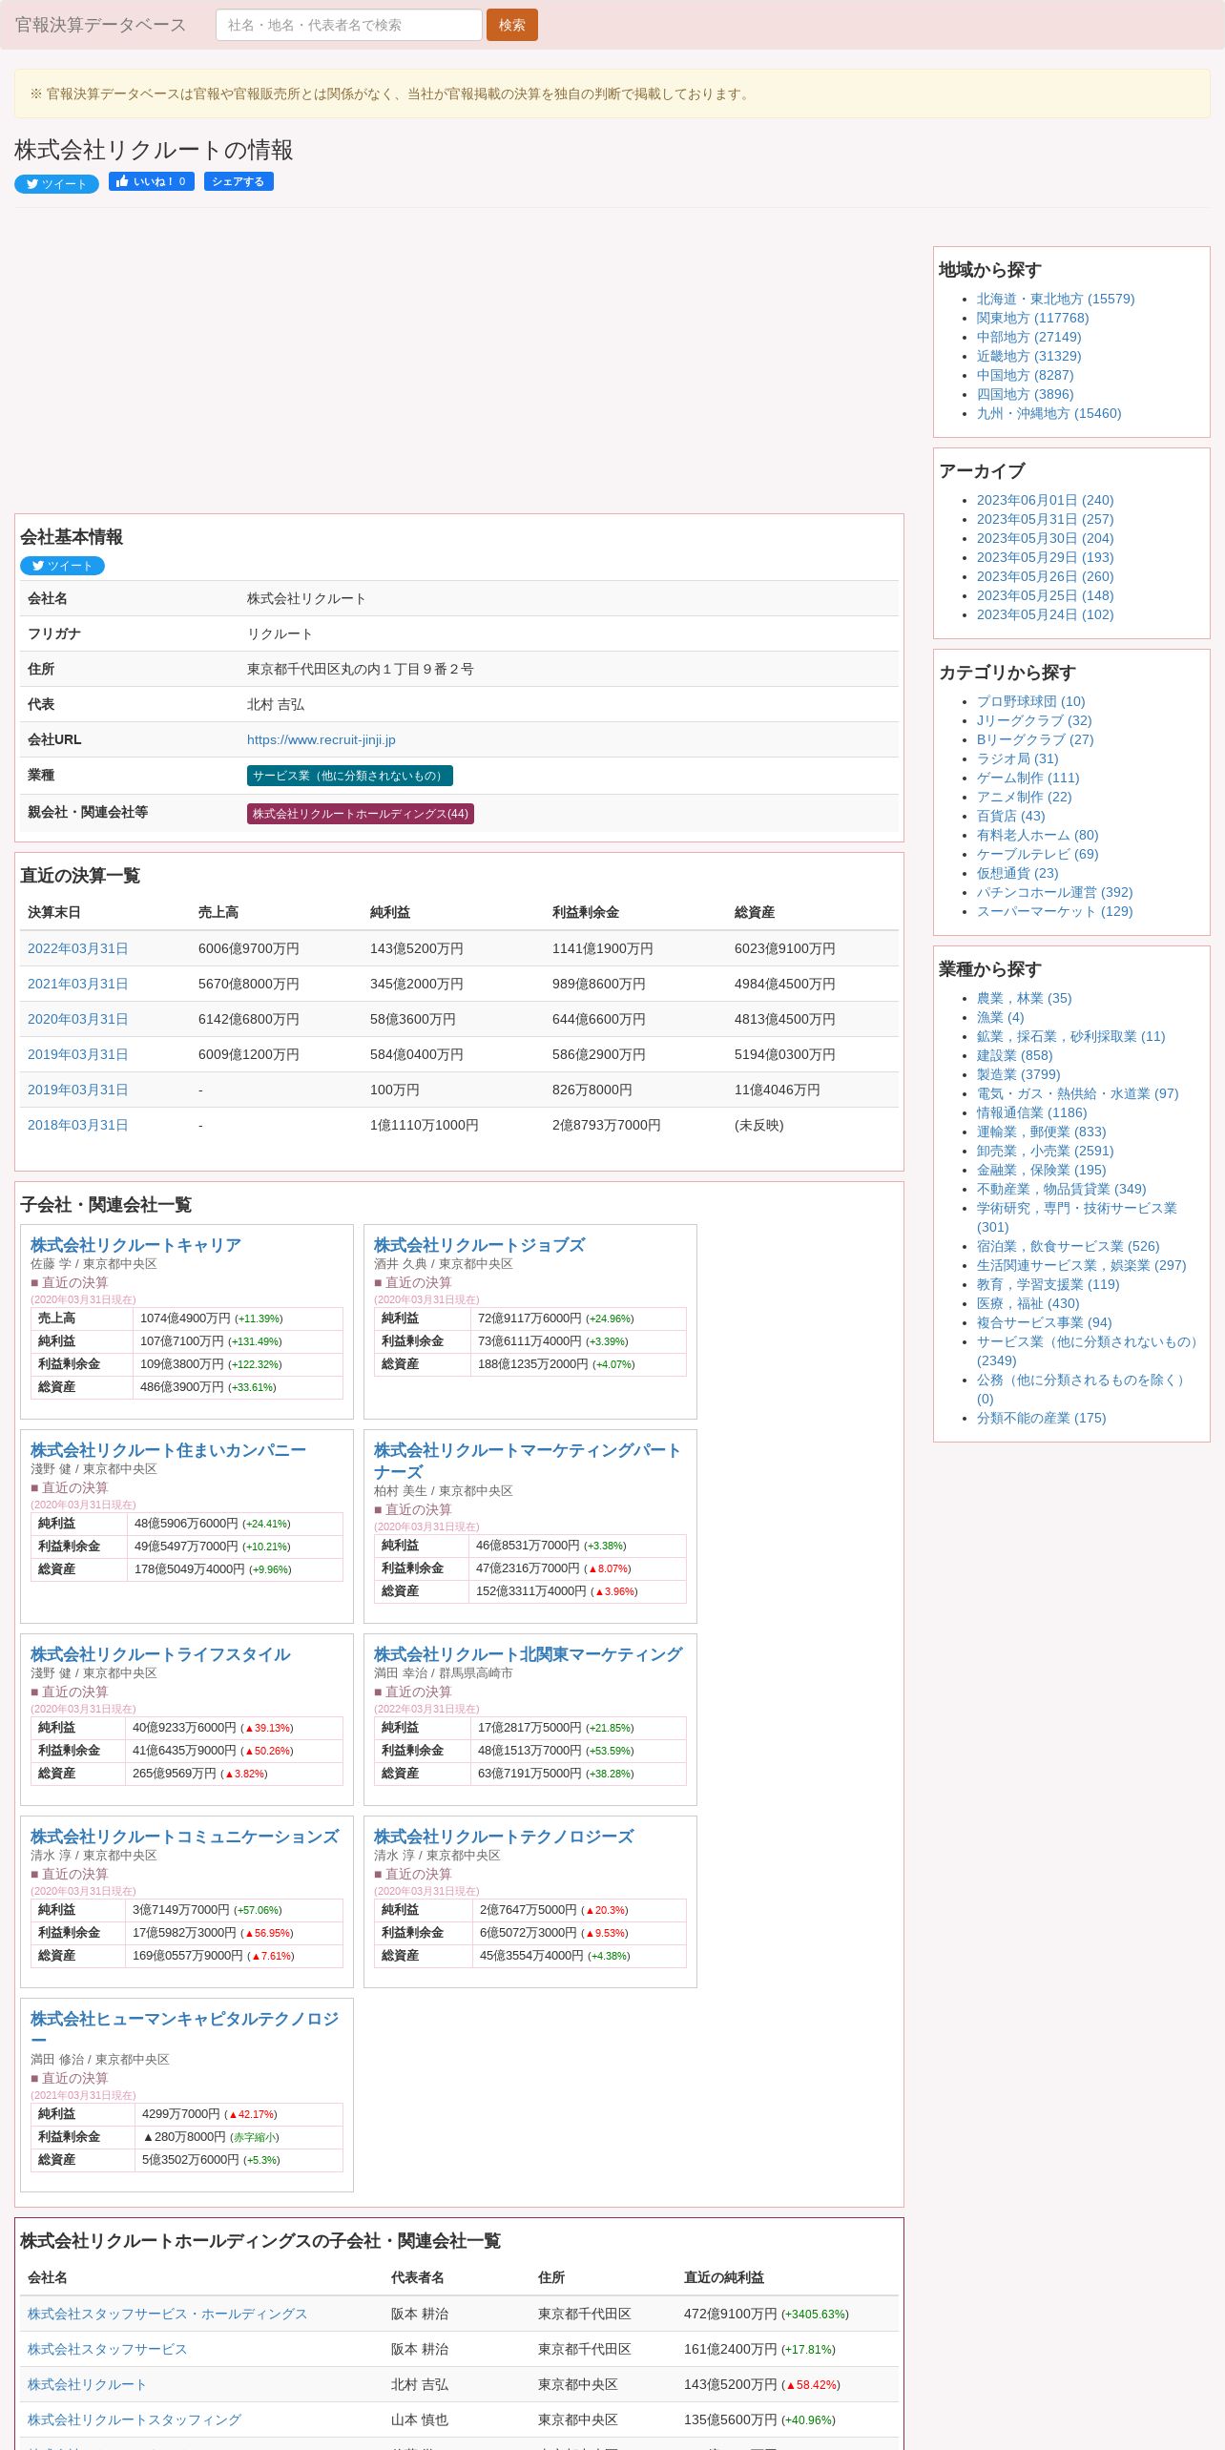
Task: Open the 2018年03月31日 settlement entry
Action: click(77, 1125)
